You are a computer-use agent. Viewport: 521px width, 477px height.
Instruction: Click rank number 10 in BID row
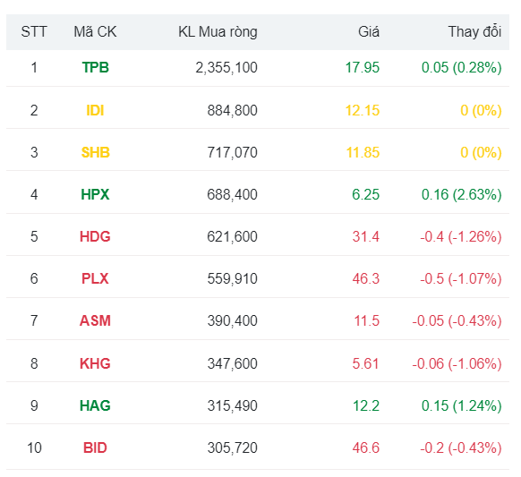point(34,448)
